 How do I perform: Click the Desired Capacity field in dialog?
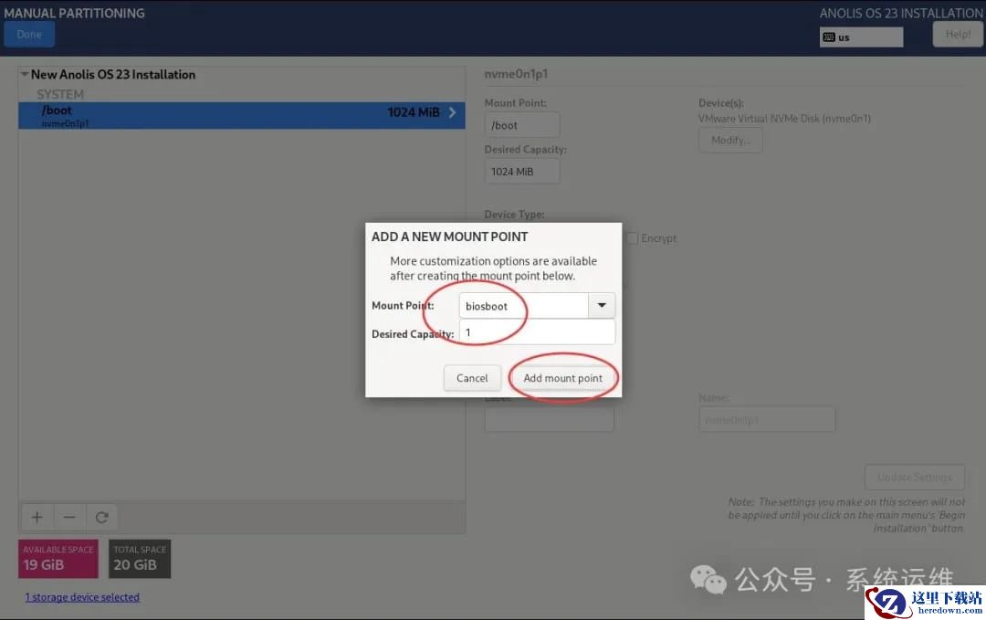537,332
